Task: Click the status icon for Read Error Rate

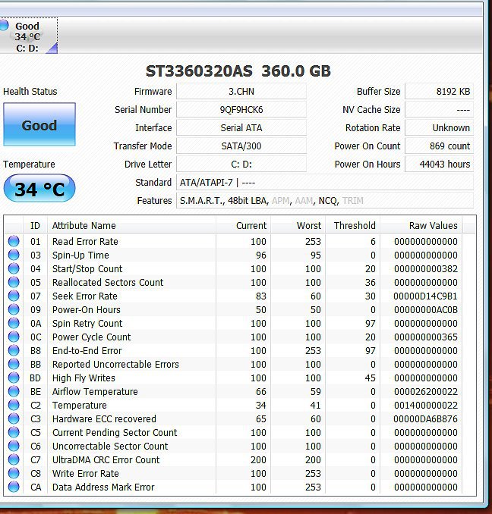Action: click(14, 241)
